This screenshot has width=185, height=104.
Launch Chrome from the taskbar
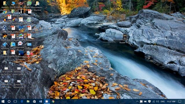[53, 101]
